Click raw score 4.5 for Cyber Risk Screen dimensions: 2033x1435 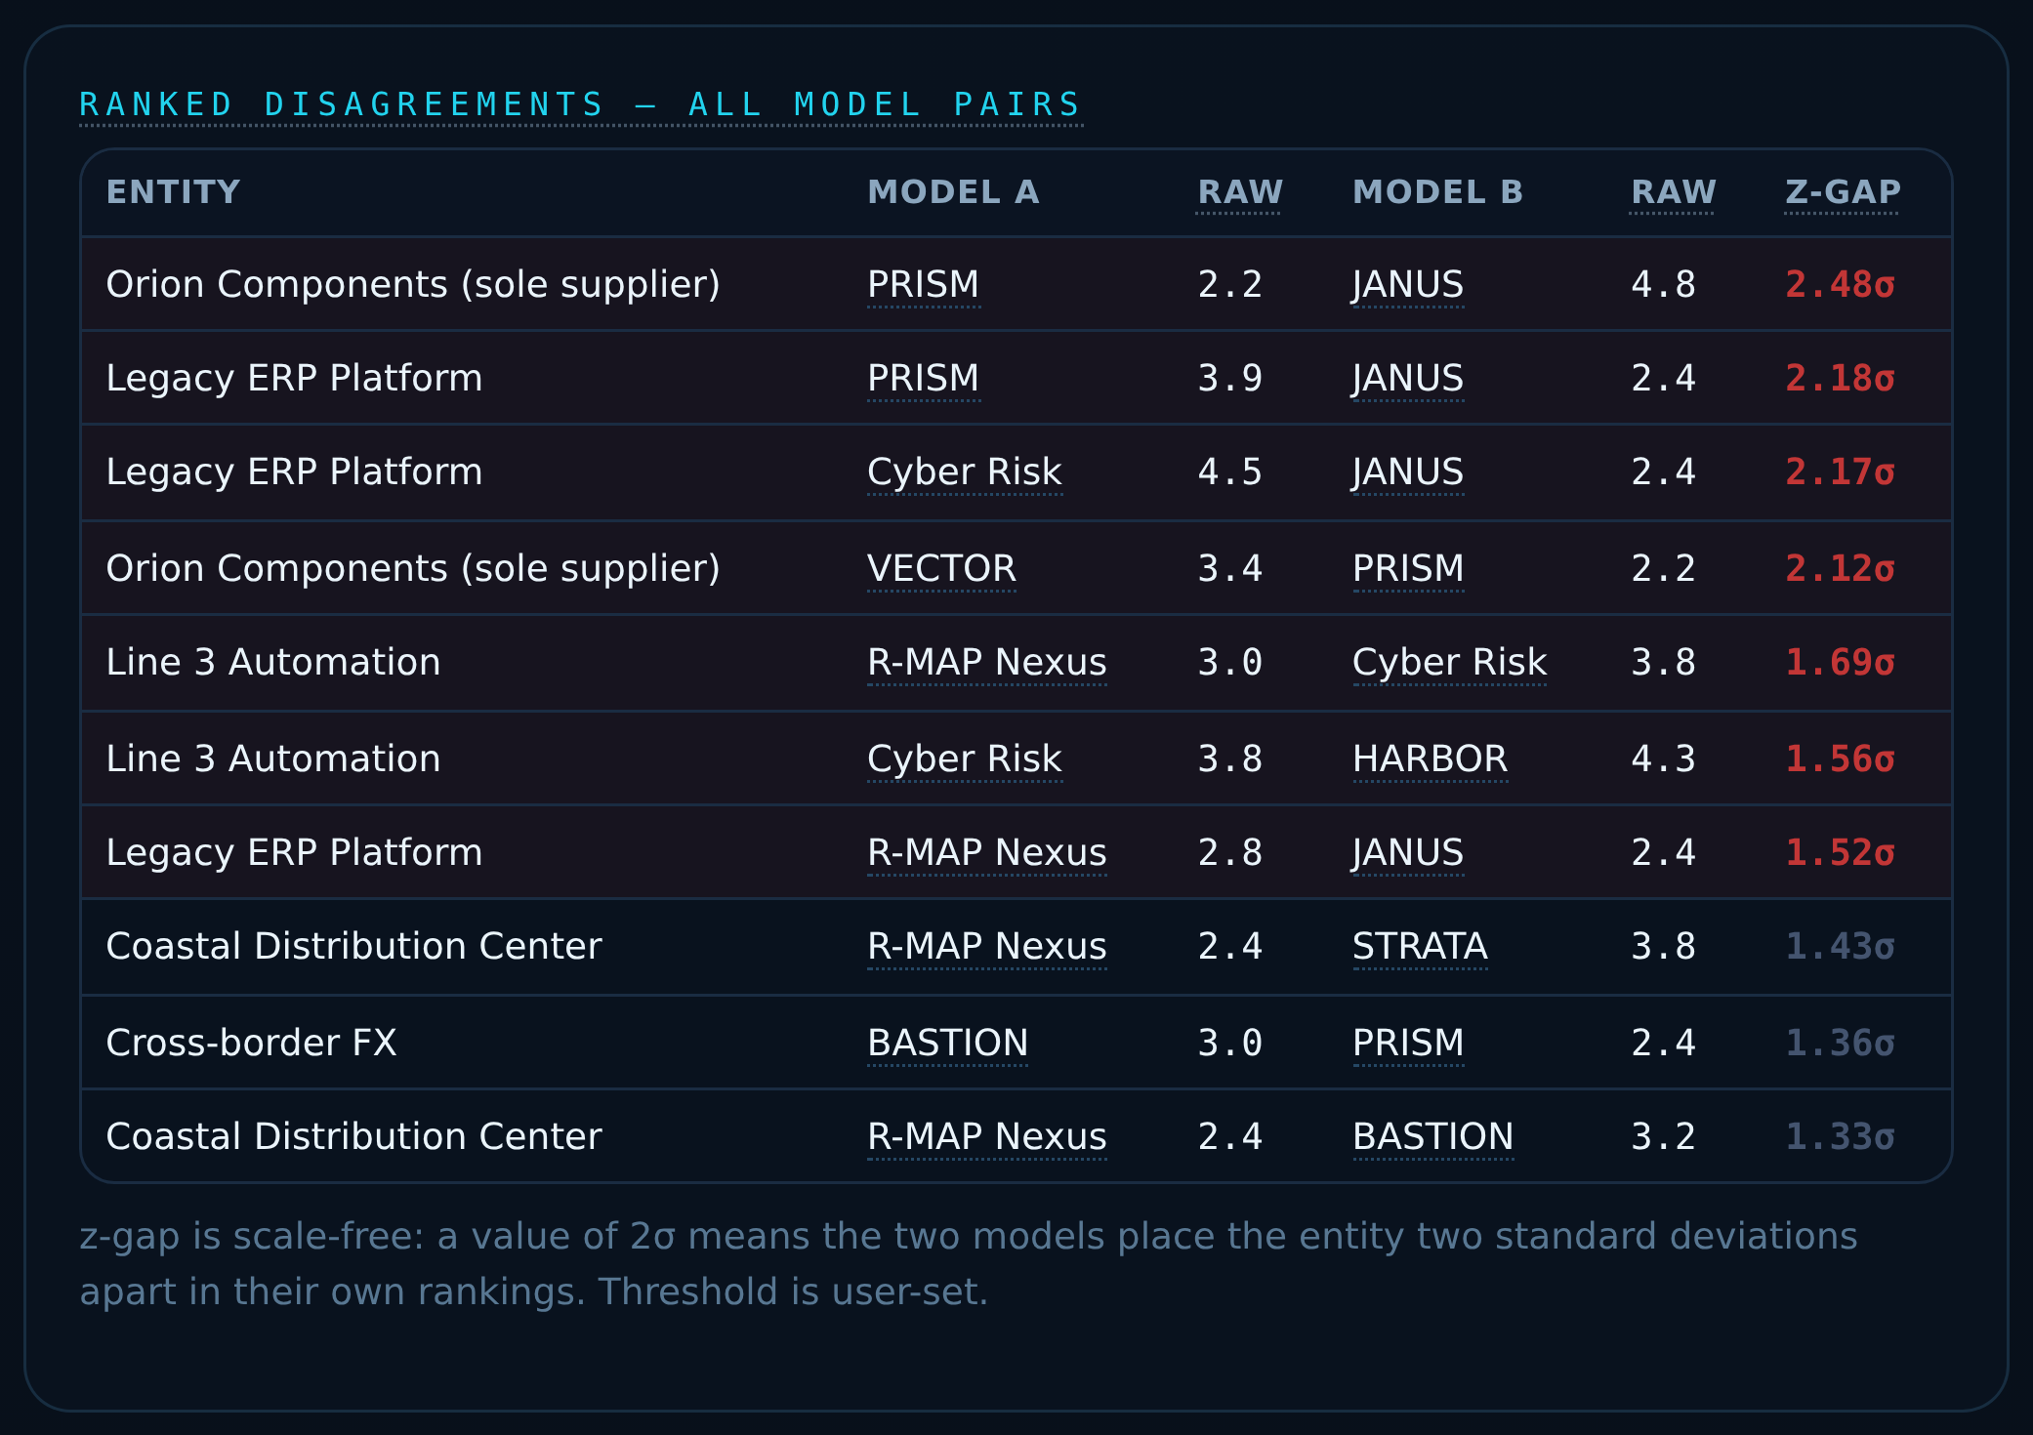tap(1230, 472)
